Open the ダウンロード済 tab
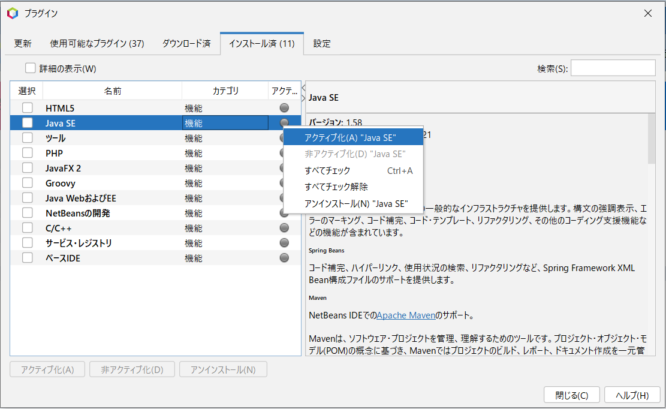Viewport: 666px width, 409px height. pos(186,43)
